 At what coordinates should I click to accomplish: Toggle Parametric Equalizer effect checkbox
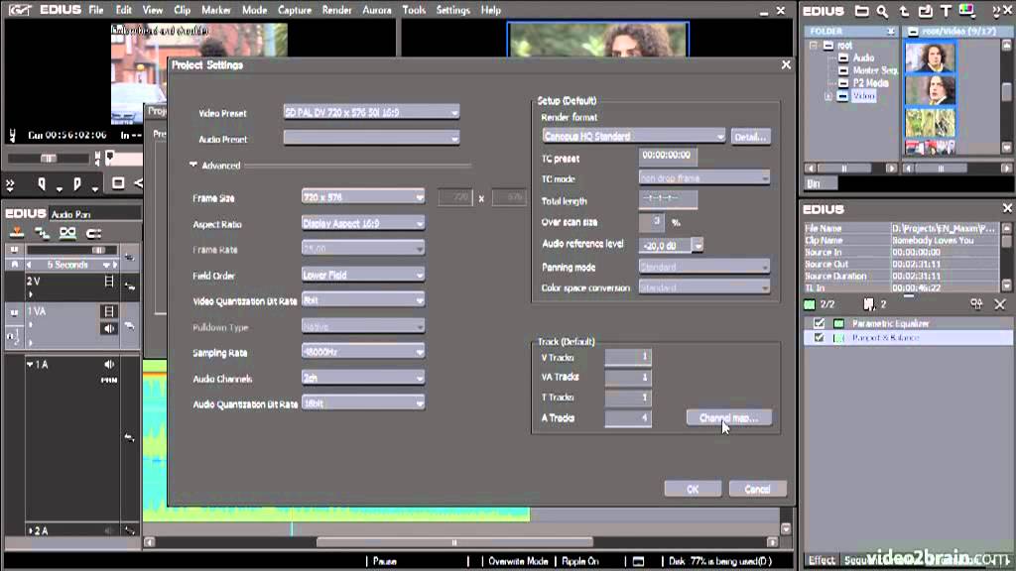click(x=819, y=323)
